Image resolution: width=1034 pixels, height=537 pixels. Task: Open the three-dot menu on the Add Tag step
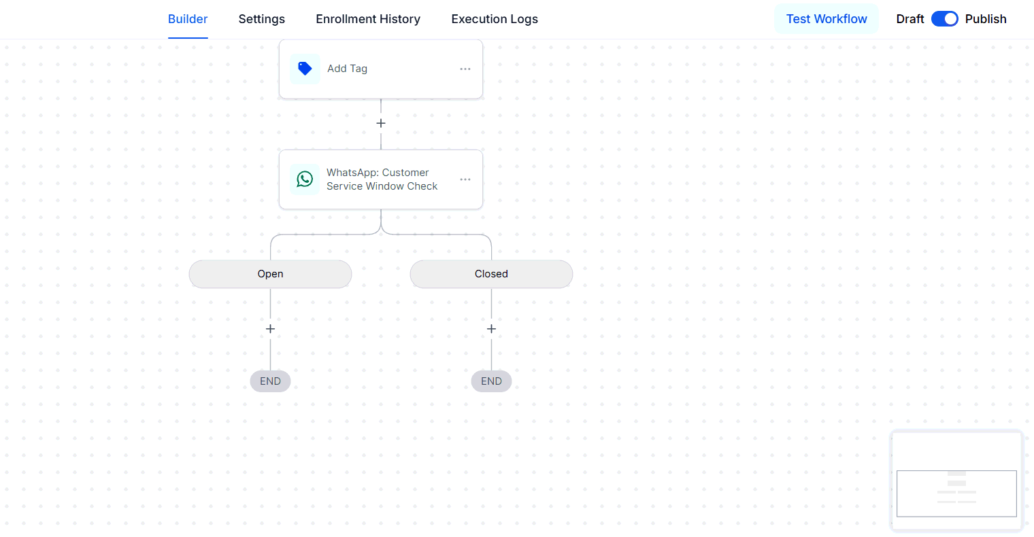[465, 69]
